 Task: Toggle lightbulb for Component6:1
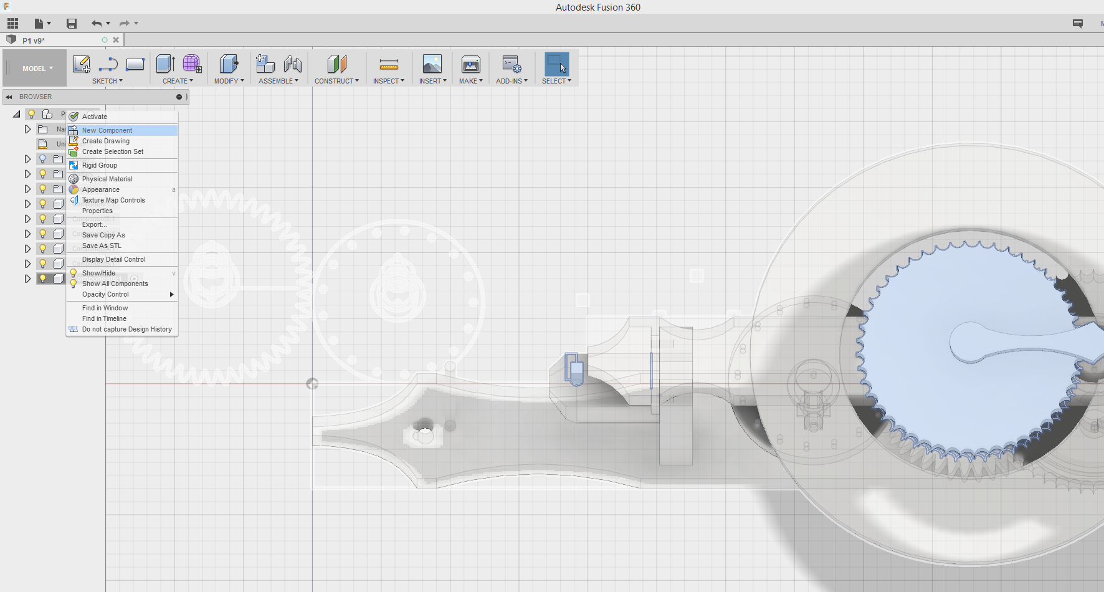[x=42, y=279]
